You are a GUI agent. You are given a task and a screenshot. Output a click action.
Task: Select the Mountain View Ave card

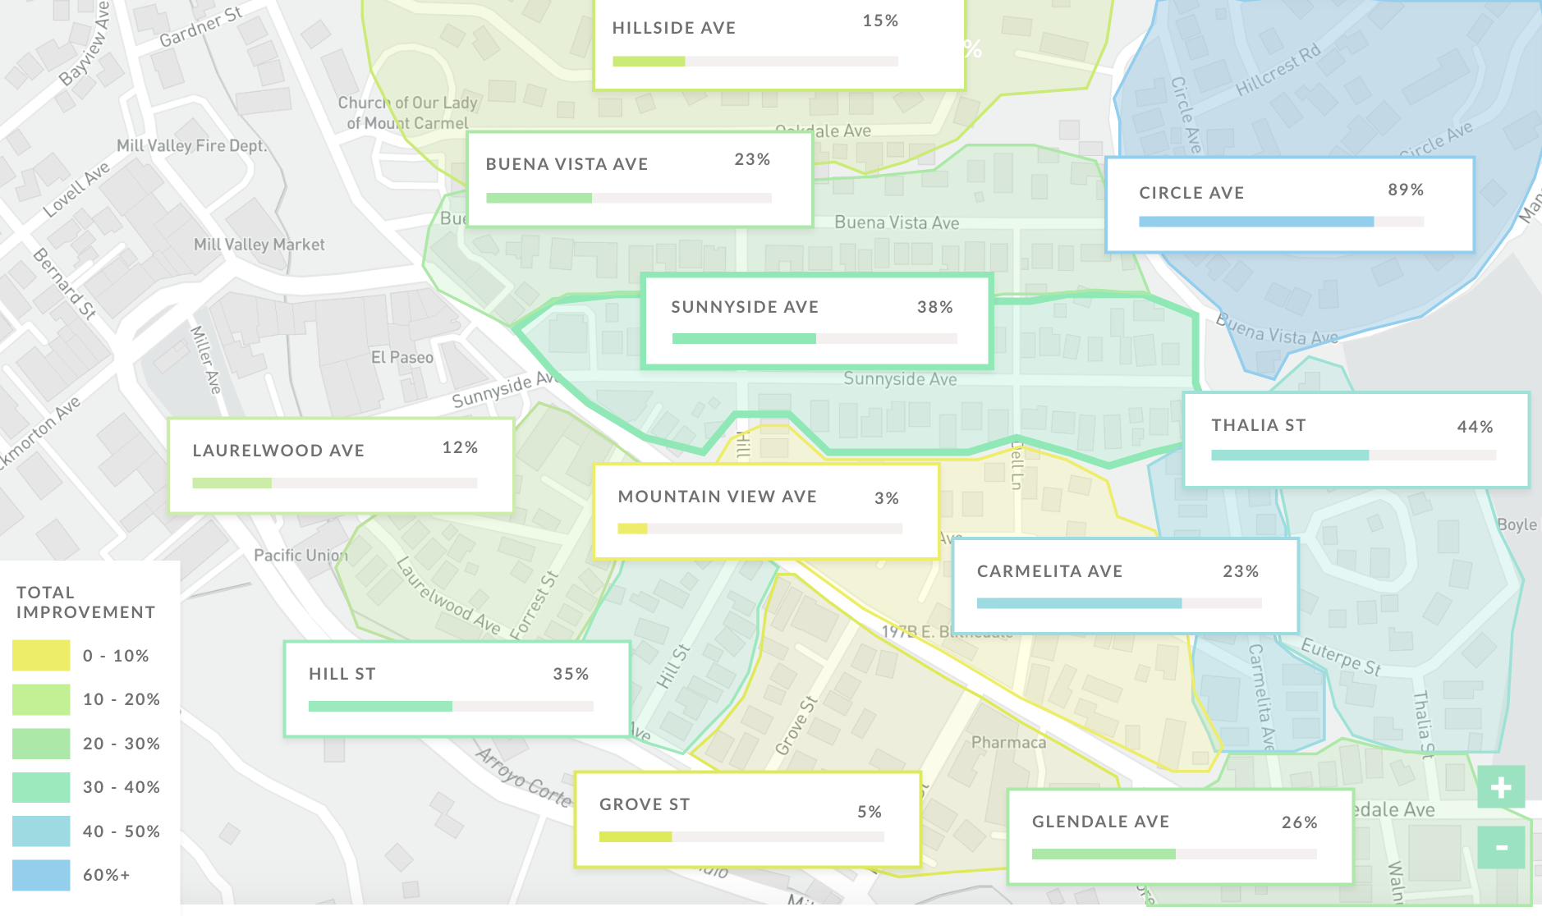pyautogui.click(x=765, y=511)
